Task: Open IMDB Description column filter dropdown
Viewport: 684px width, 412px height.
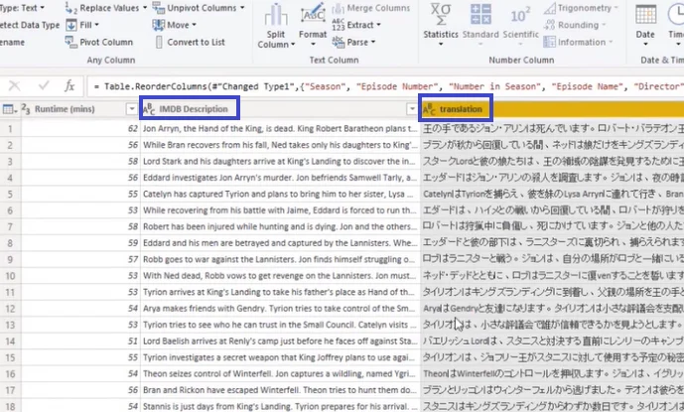Action: click(x=411, y=109)
